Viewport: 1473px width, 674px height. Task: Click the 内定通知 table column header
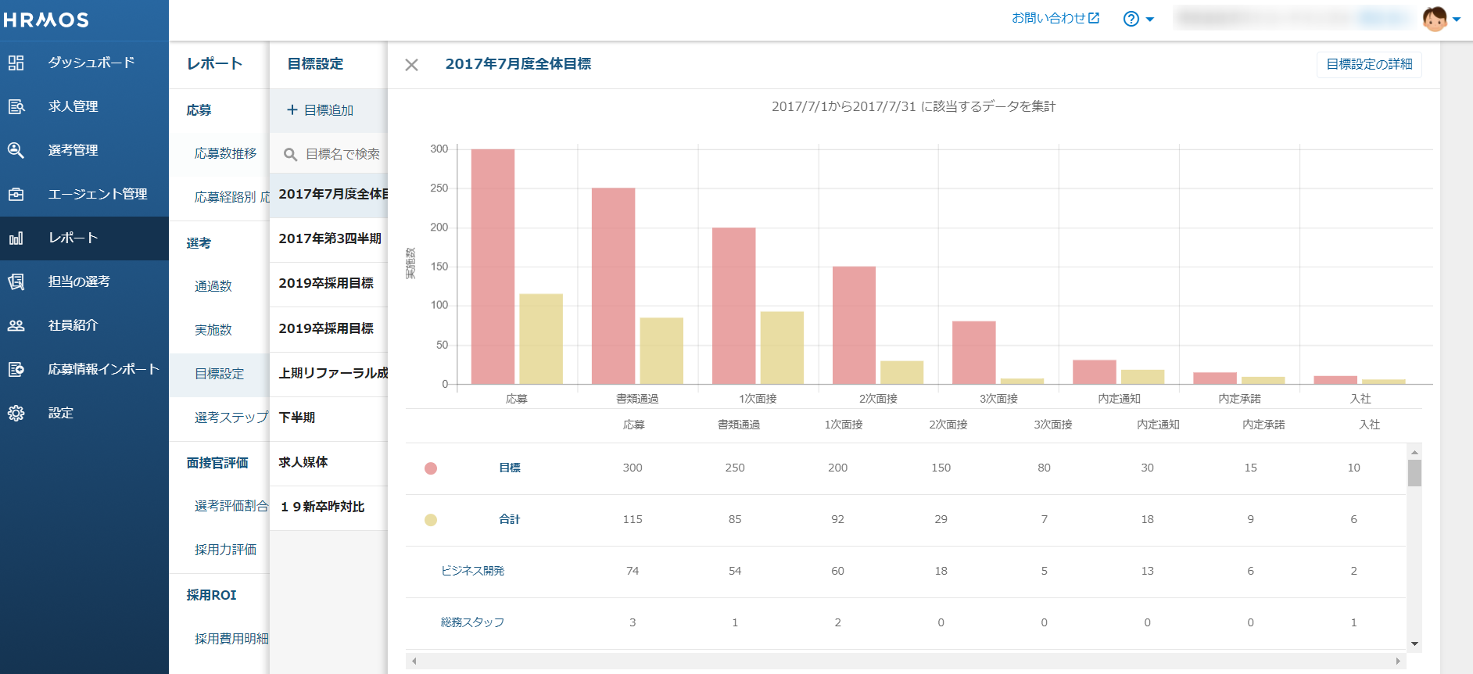coord(1158,425)
